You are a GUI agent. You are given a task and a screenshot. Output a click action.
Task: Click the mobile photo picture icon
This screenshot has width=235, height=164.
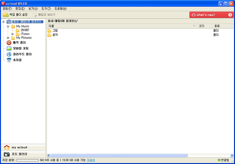pos(9,48)
